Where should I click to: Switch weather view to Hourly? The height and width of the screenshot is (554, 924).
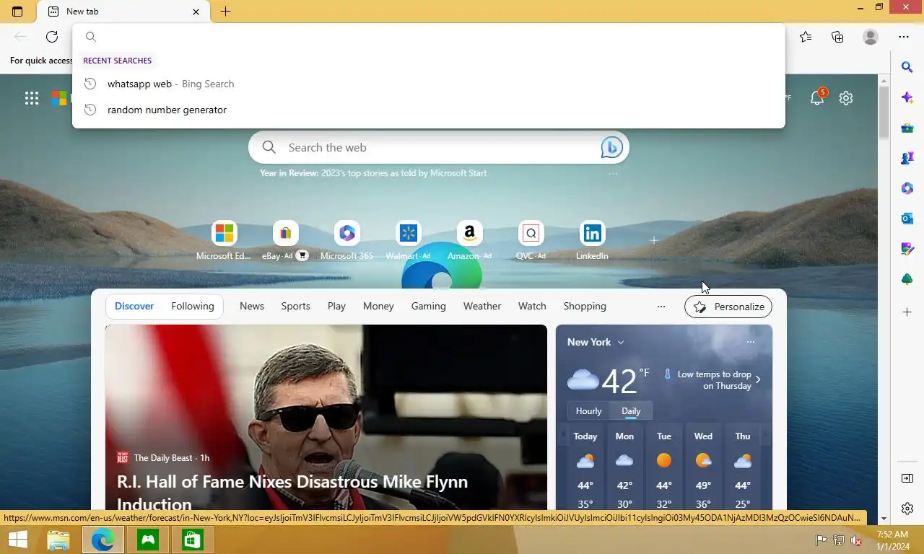pyautogui.click(x=588, y=410)
